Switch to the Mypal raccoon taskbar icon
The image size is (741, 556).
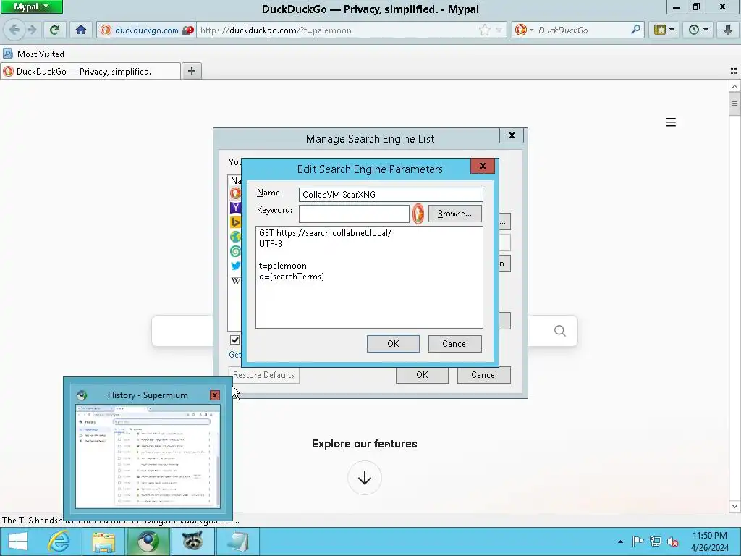click(192, 542)
